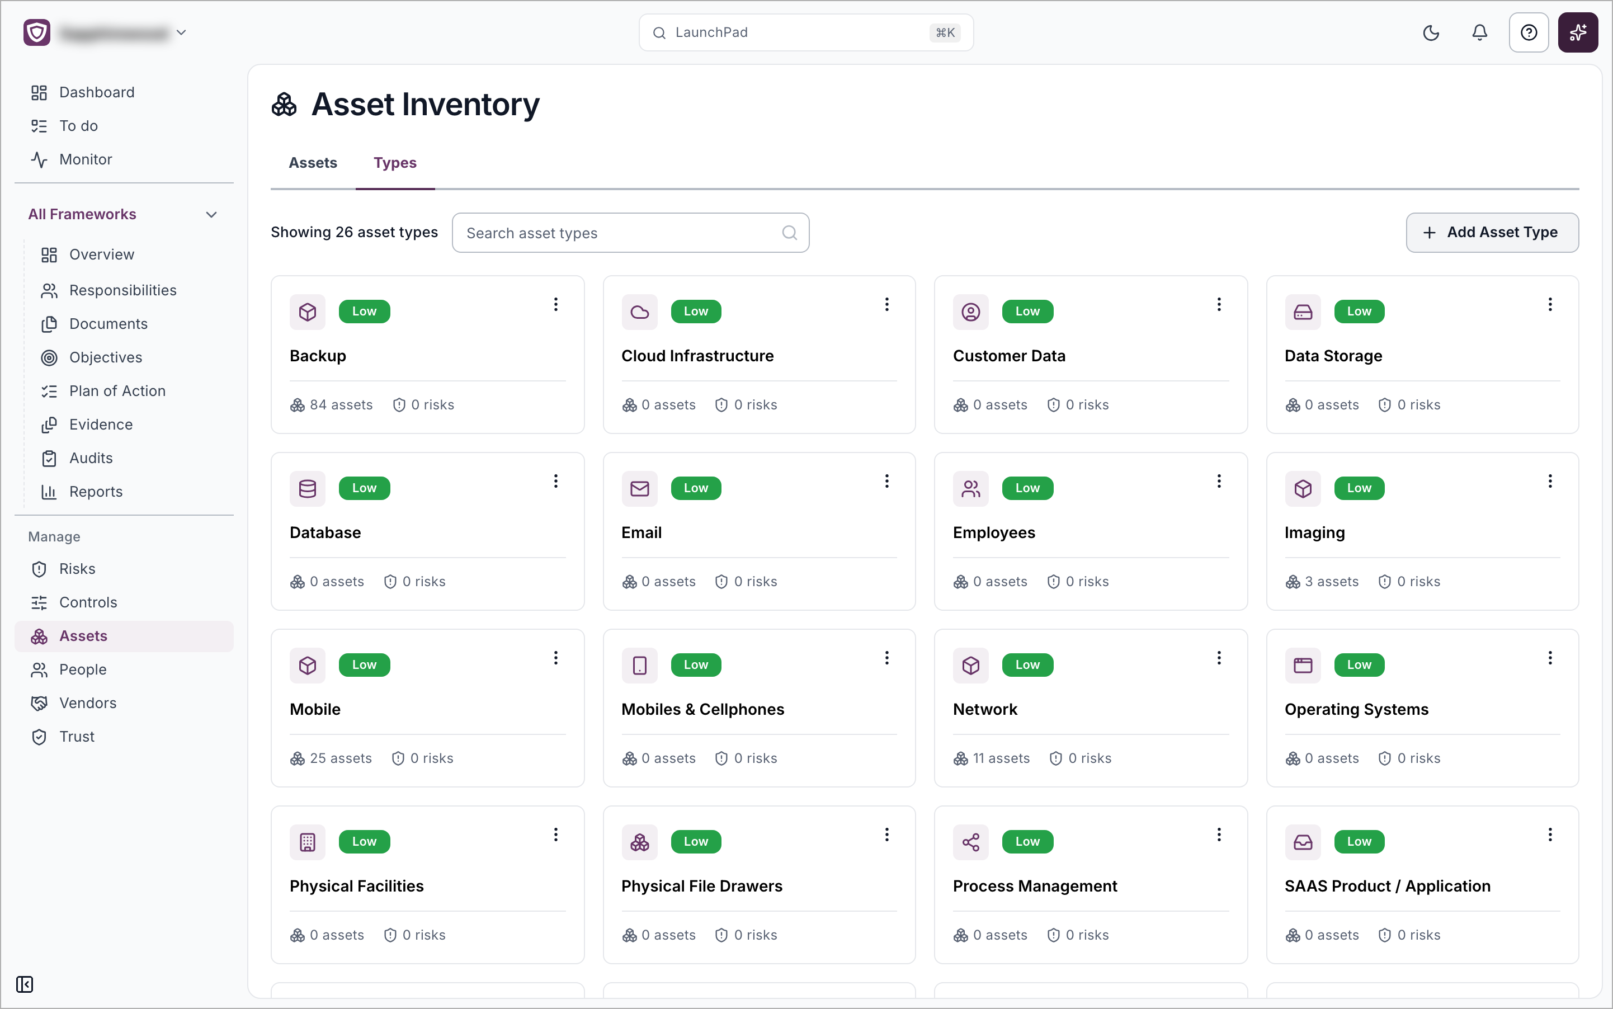Screen dimensions: 1613x1009
Task: Open options menu on Data Storage card
Action: tap(1550, 305)
